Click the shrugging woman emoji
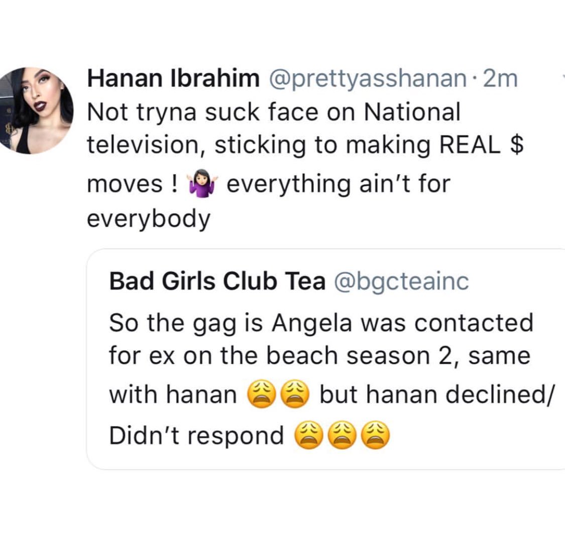565x543 pixels. 202,184
